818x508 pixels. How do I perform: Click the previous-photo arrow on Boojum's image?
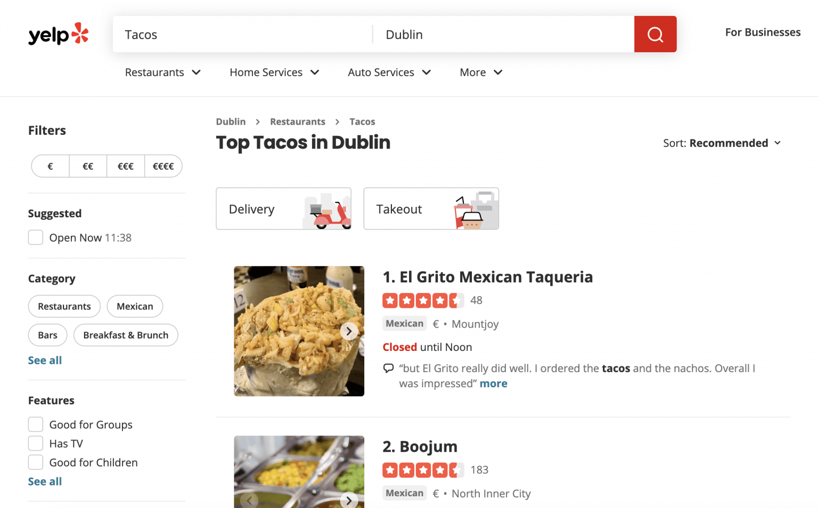[x=249, y=500]
